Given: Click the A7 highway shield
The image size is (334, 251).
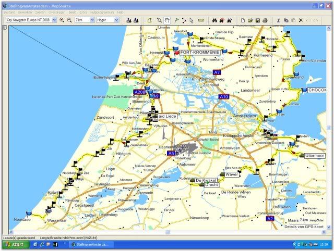Looking at the screenshot, I should (217, 72).
